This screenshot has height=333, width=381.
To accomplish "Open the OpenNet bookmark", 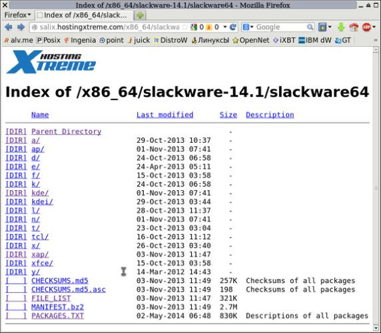I will (251, 40).
